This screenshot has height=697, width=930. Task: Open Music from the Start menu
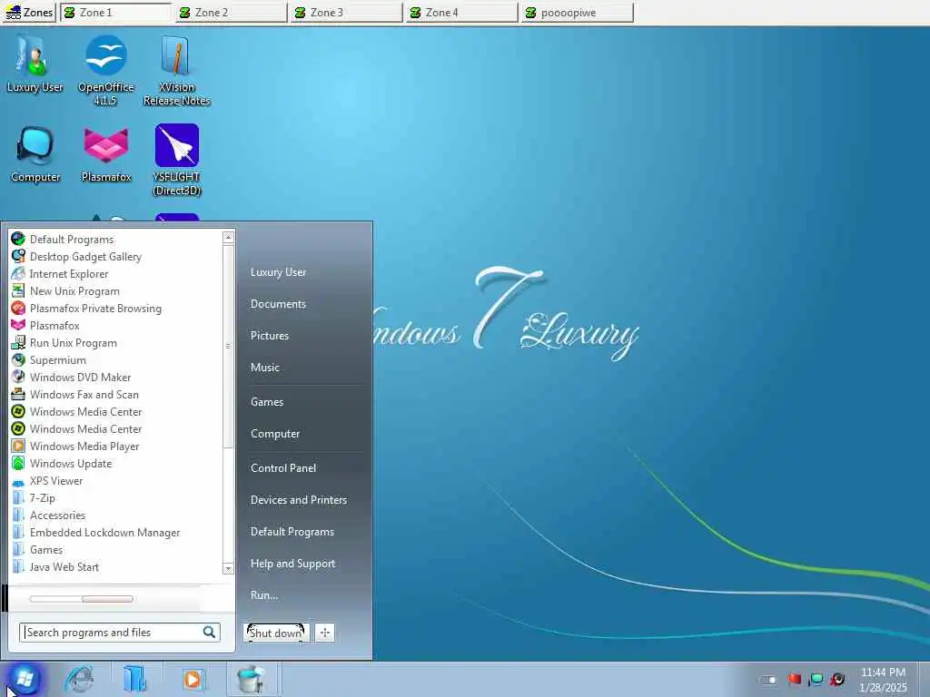click(x=264, y=368)
